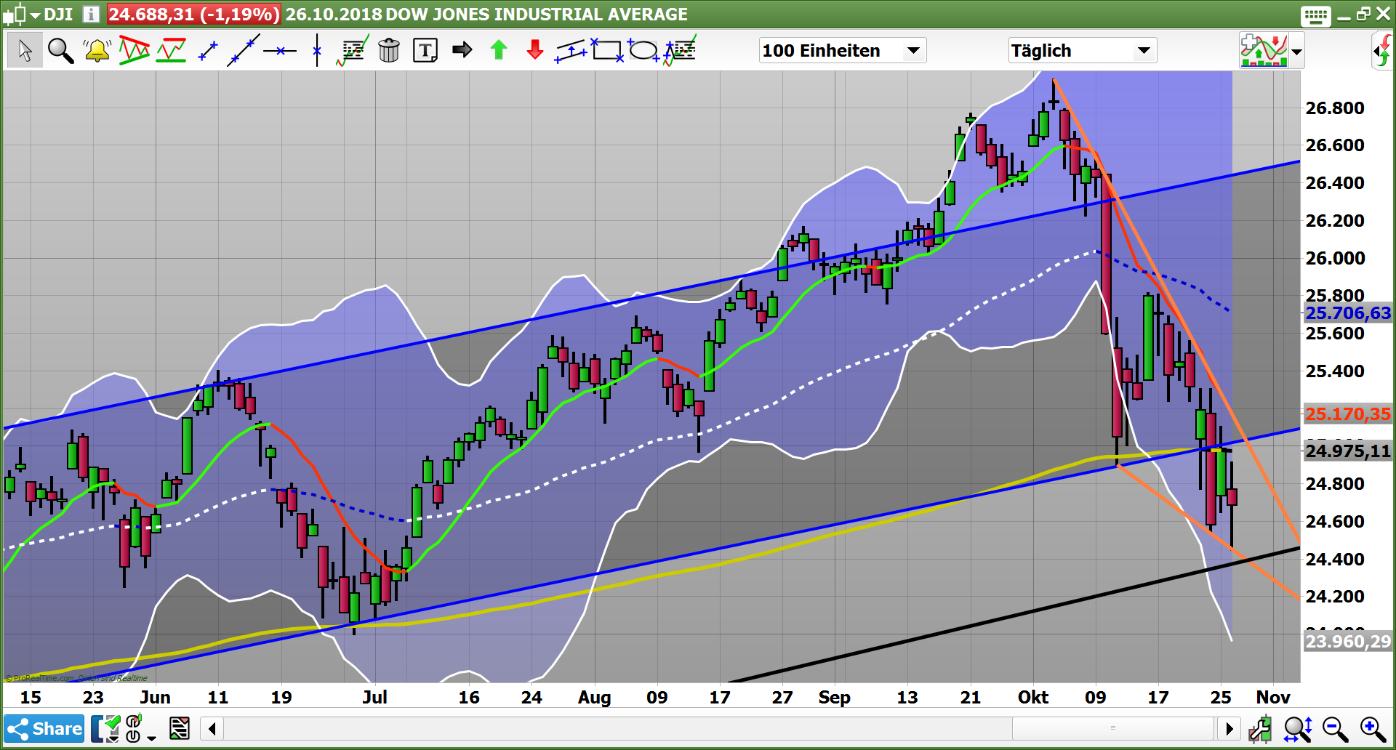Zoom out the chart horizontally
This screenshot has width=1396, height=750.
point(1336,728)
